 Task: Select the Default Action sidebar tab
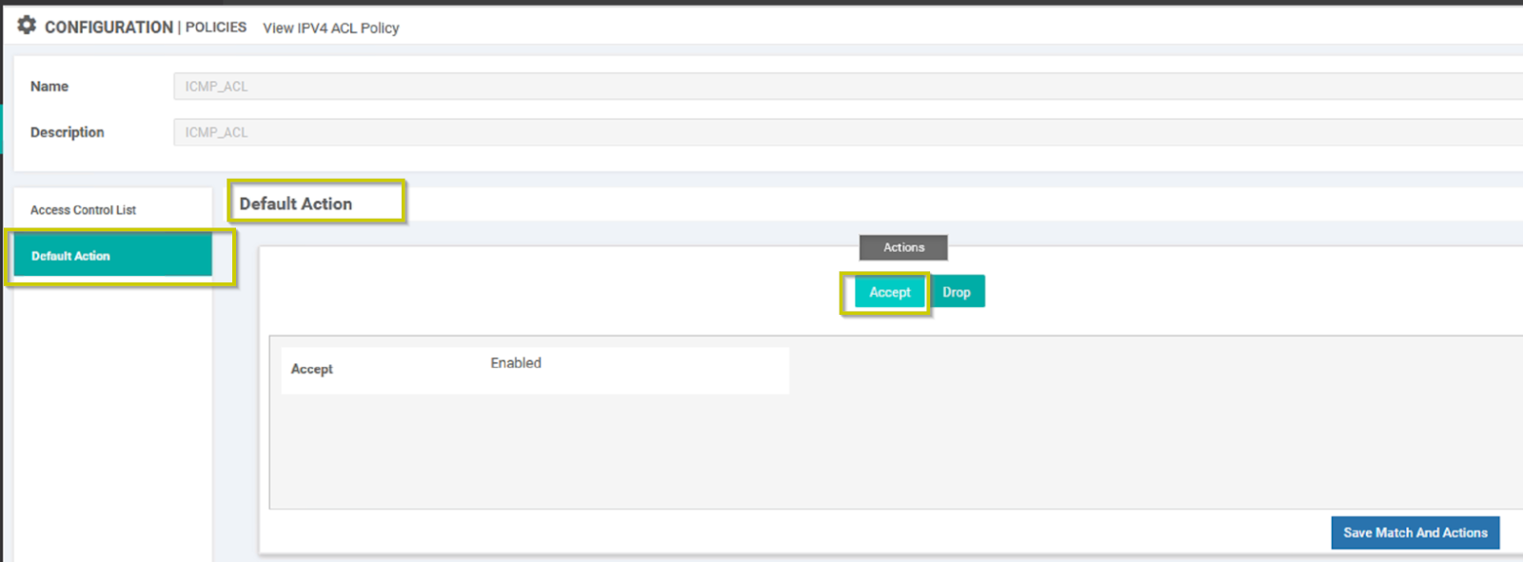pos(112,256)
